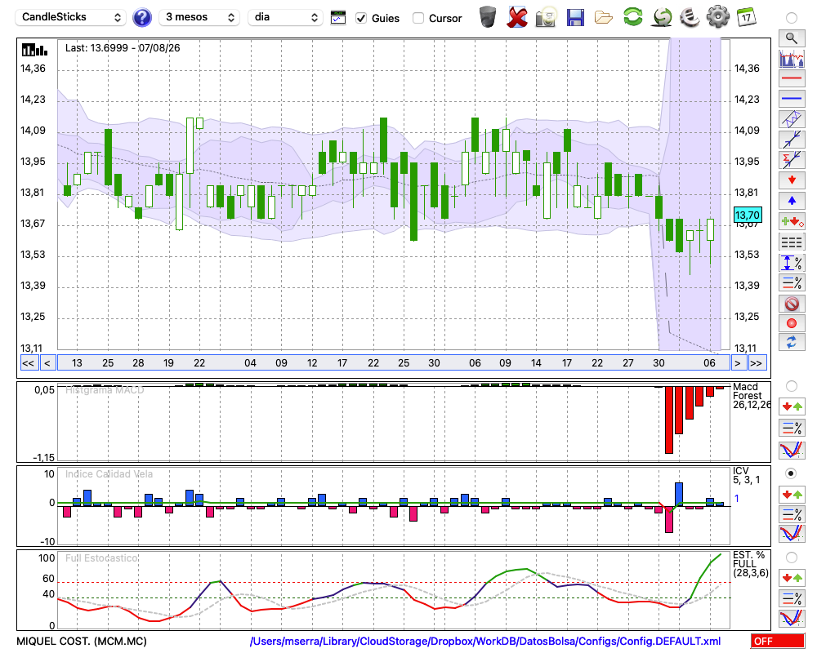
Task: Click the Estocastico panel percent lines button
Action: [792, 597]
